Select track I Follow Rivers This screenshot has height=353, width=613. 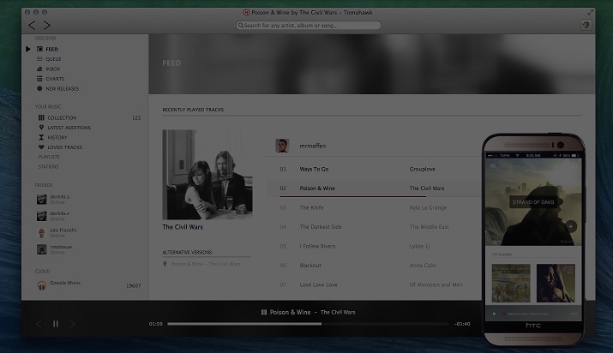pyautogui.click(x=317, y=247)
